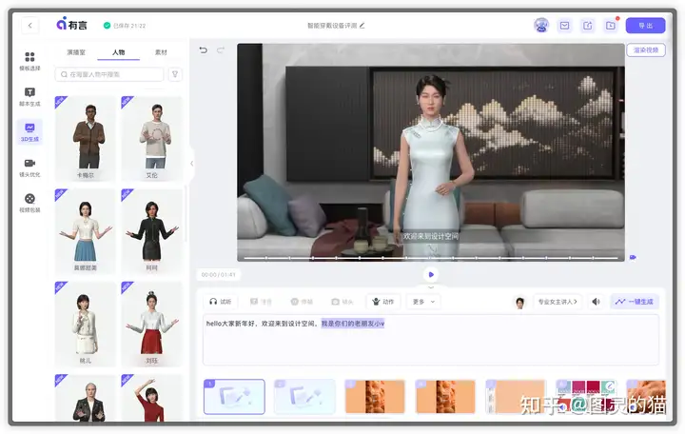The width and height of the screenshot is (685, 434).
Task: Open 模板选择 template selection in sidebar
Action: 29,61
